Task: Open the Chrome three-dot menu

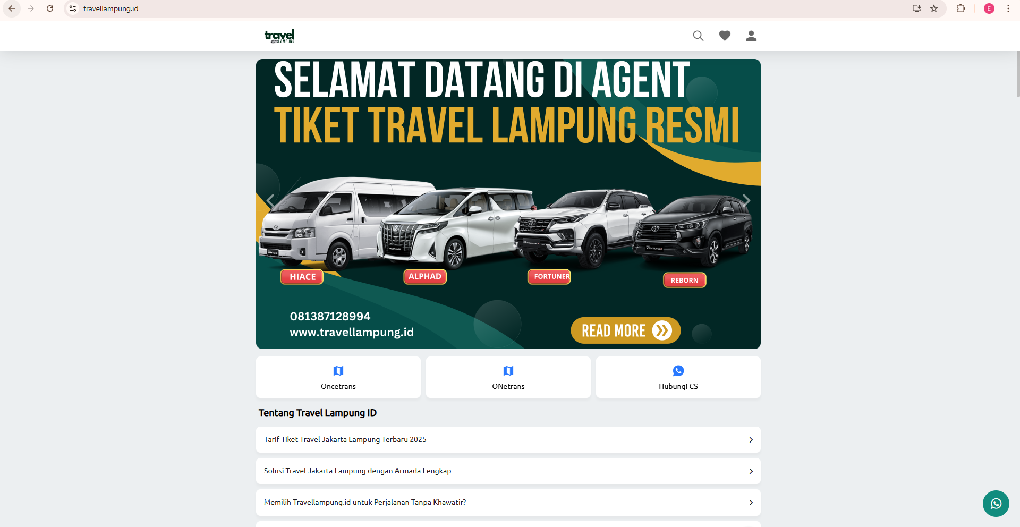Action: point(1008,8)
